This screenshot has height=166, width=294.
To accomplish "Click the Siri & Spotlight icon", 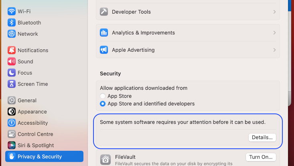I will coord(12,146).
